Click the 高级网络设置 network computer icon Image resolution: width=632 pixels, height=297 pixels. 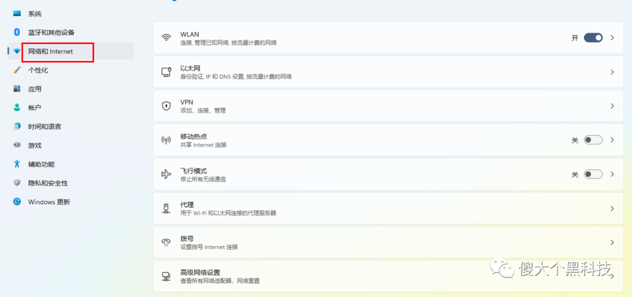click(166, 277)
